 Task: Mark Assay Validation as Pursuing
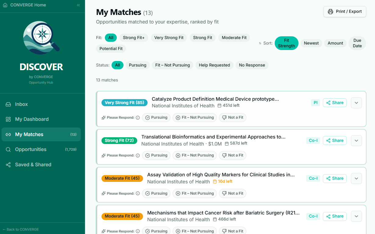pyautogui.click(x=156, y=193)
